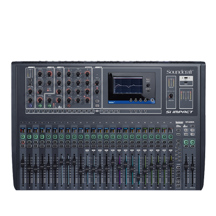The width and height of the screenshot is (216, 216).
Task: Click the gate section's green round button
Action: click(x=40, y=106)
